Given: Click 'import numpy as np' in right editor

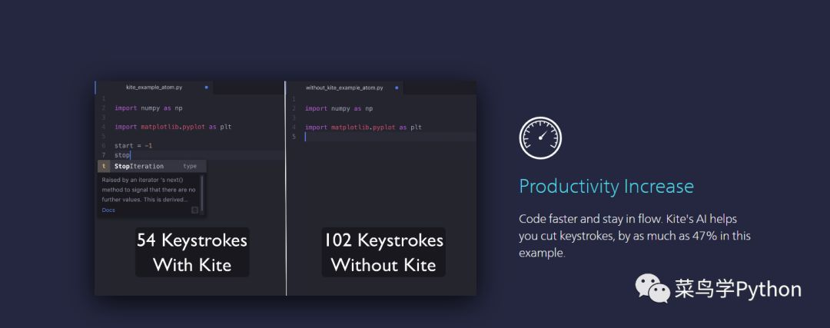Looking at the screenshot, I should 339,108.
